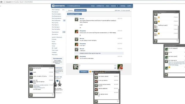Click scrollbar in chat popup with 'Улыбка до ушей'
Image resolution: width=185 pixels, height=104 pixels.
coord(178,32)
